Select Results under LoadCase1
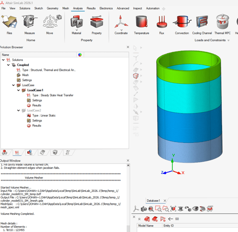This screenshot has height=232, width=238. 36,105
